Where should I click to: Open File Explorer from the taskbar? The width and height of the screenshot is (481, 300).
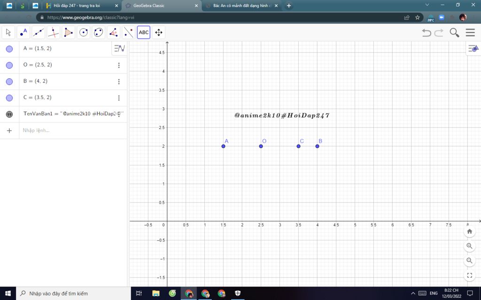(x=156, y=293)
